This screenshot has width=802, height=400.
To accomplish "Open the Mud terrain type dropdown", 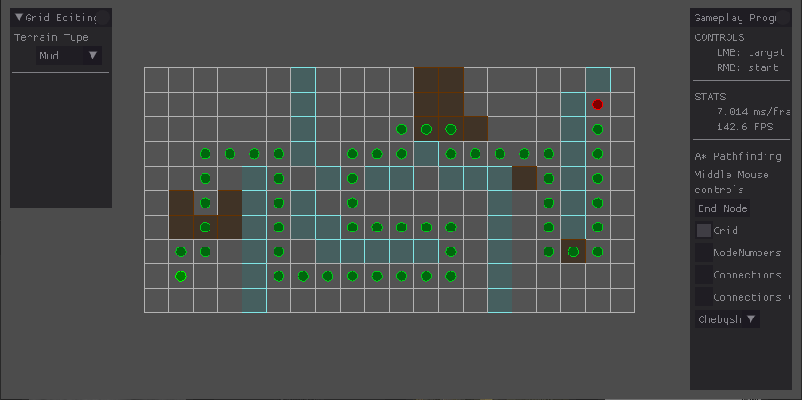I will point(69,56).
